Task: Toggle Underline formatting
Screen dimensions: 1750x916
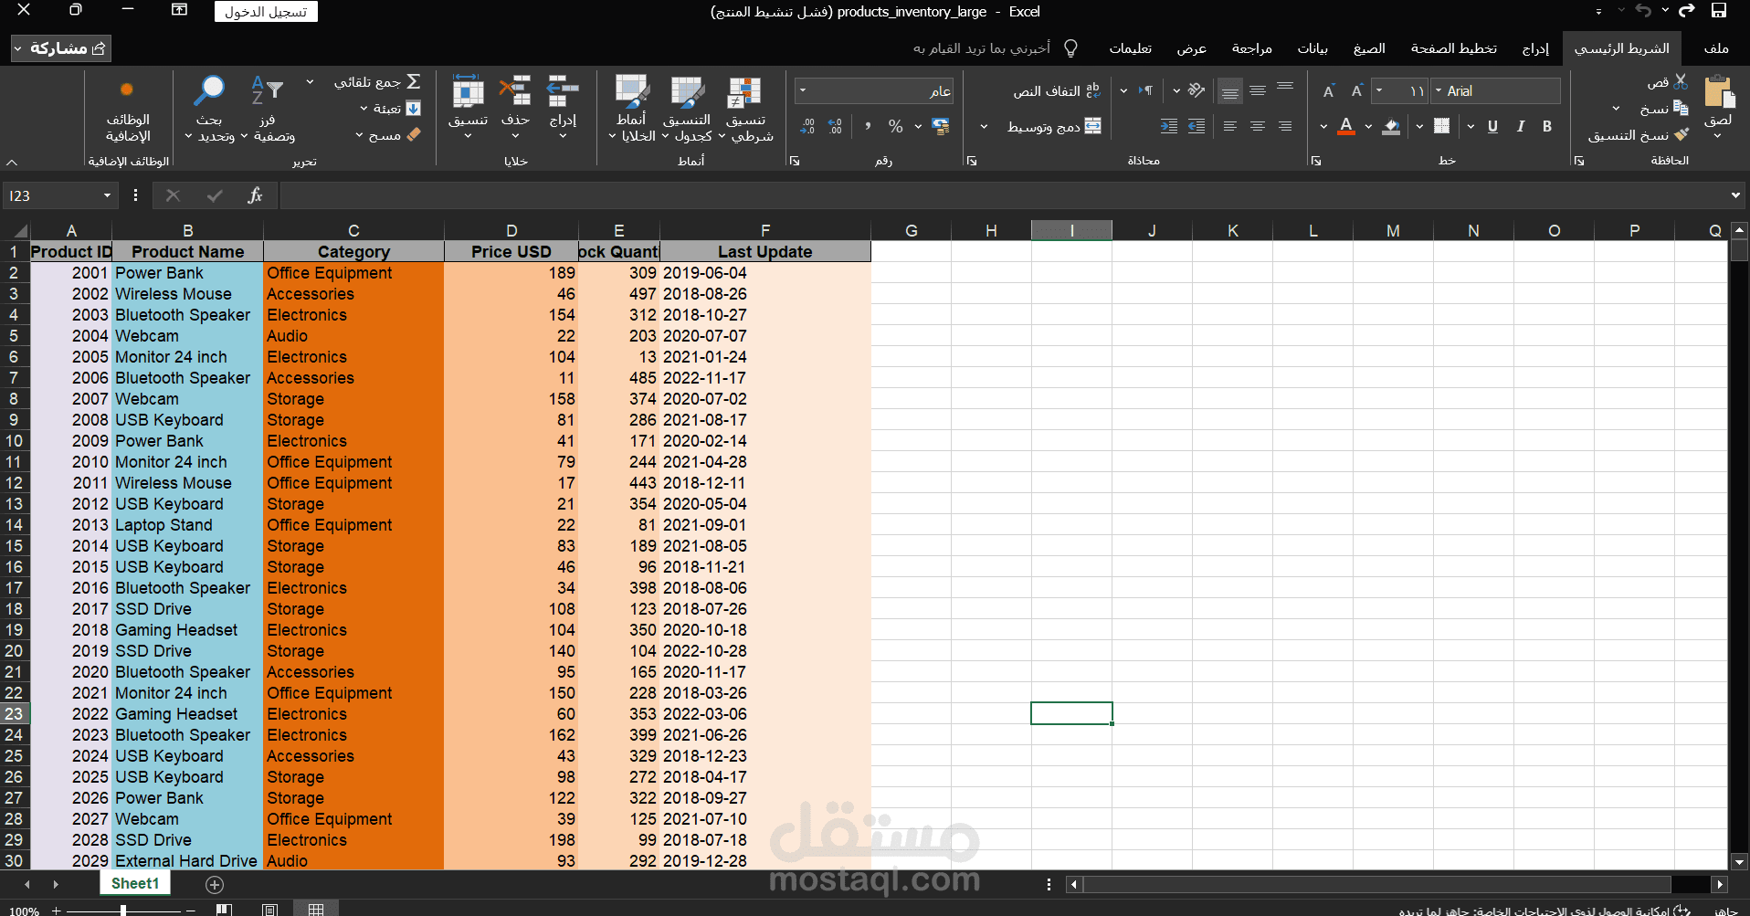Action: (x=1492, y=126)
